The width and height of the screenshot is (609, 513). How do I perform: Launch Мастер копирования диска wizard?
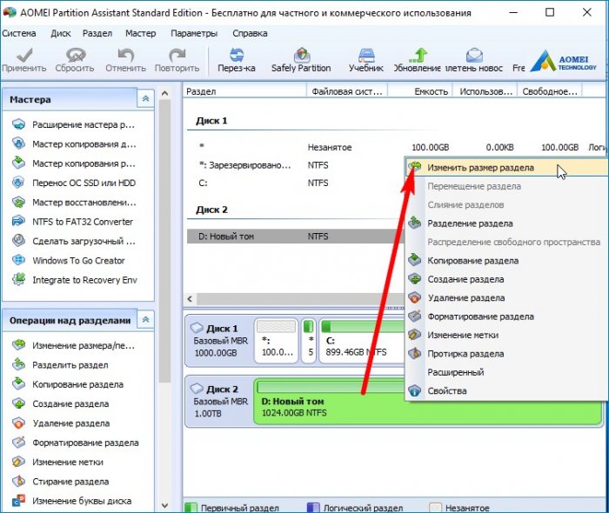point(73,144)
